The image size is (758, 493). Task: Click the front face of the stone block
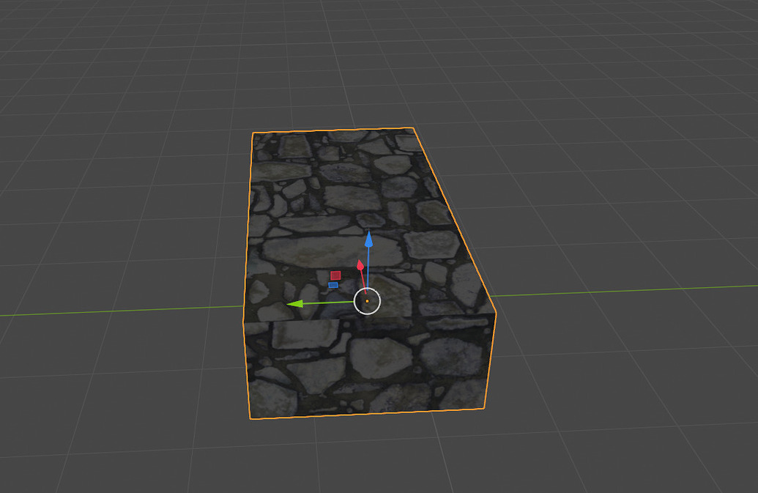tap(330, 366)
